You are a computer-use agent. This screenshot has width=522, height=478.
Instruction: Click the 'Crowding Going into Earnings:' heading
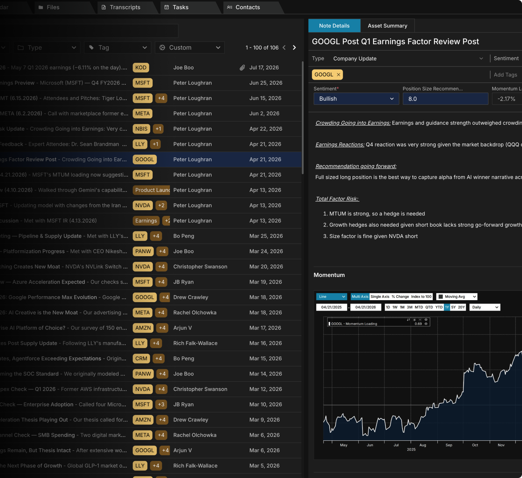[x=353, y=123]
